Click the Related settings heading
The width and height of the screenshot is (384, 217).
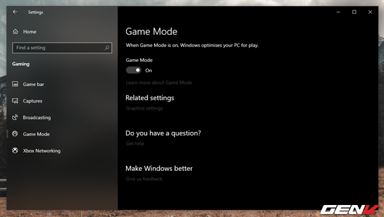(x=149, y=98)
